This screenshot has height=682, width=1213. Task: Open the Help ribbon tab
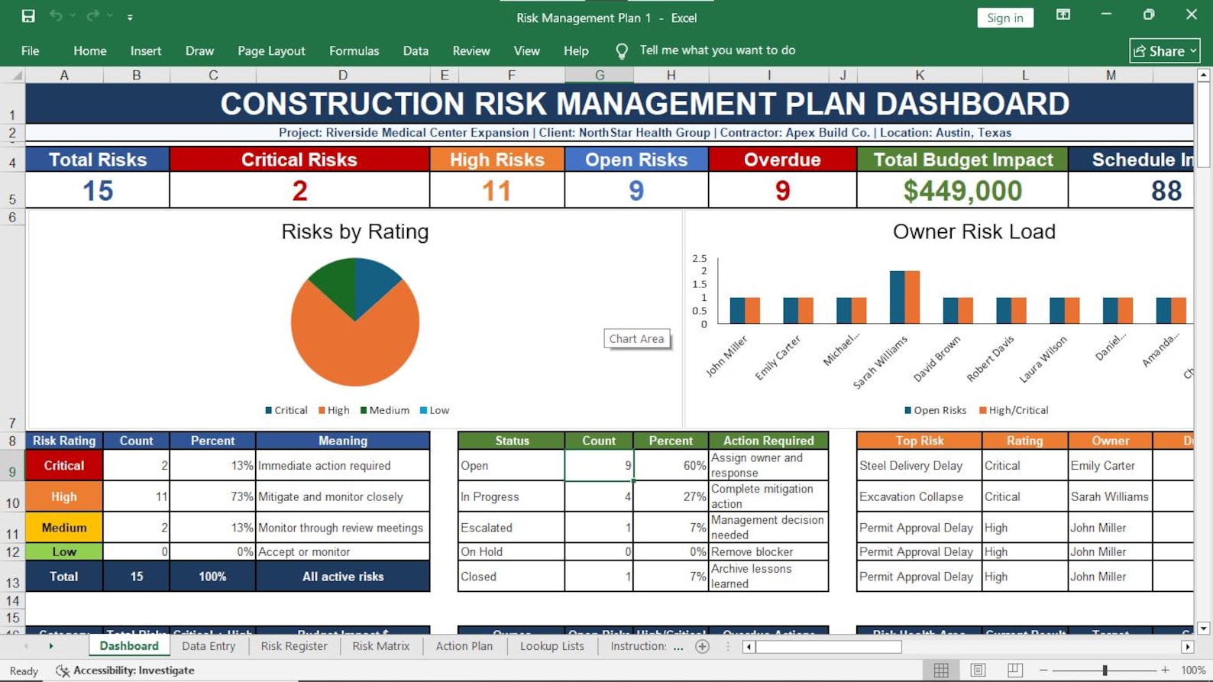[576, 51]
